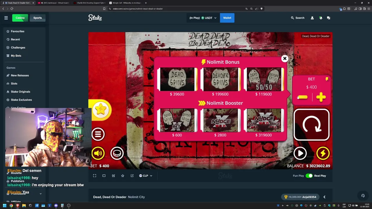372x209 pixels.
Task: Open the Brave shields icon
Action: [261, 9]
